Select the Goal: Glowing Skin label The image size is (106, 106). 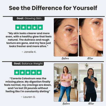pos(29,18)
